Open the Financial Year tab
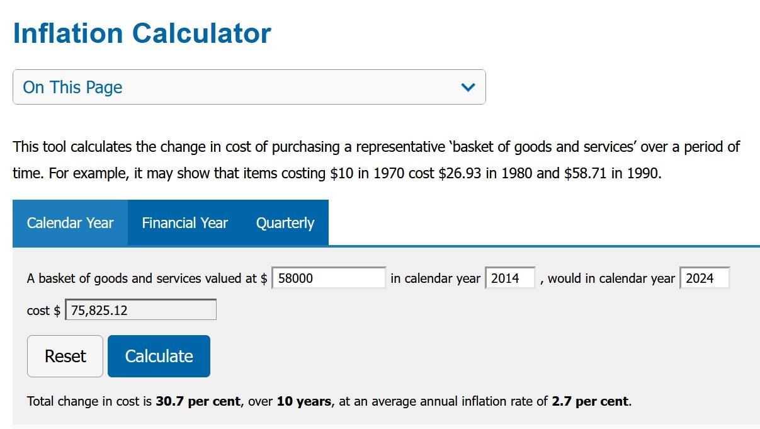The width and height of the screenshot is (760, 429). tap(184, 223)
